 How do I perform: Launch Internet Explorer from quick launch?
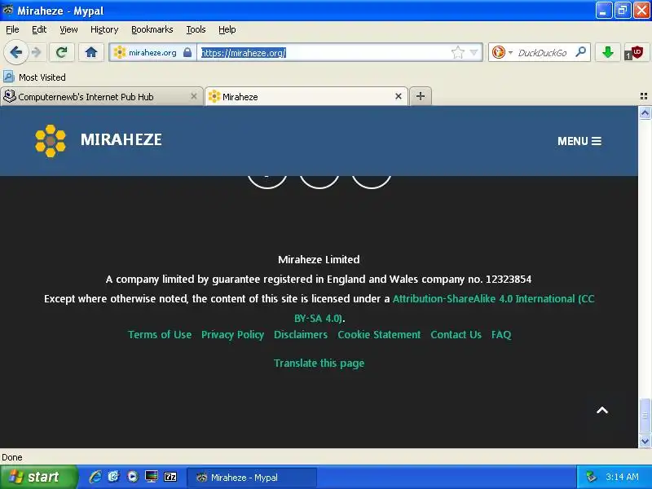pos(95,477)
